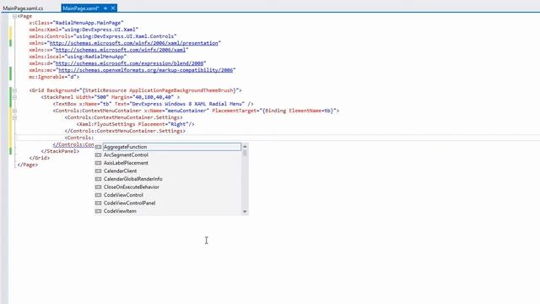Click the xmlns:Controls DevExpress line
The height and width of the screenshot is (304, 540).
pos(103,36)
